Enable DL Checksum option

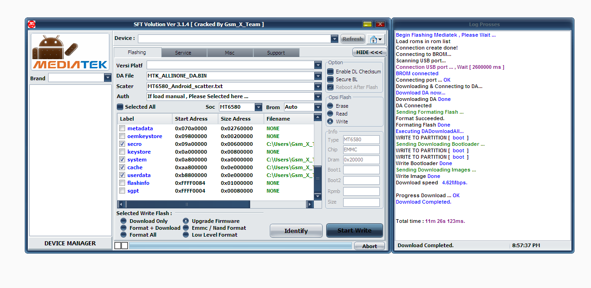pyautogui.click(x=330, y=72)
